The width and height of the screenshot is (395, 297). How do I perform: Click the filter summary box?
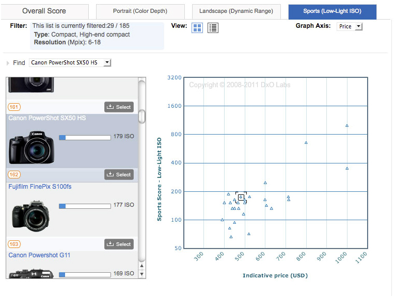click(x=97, y=36)
